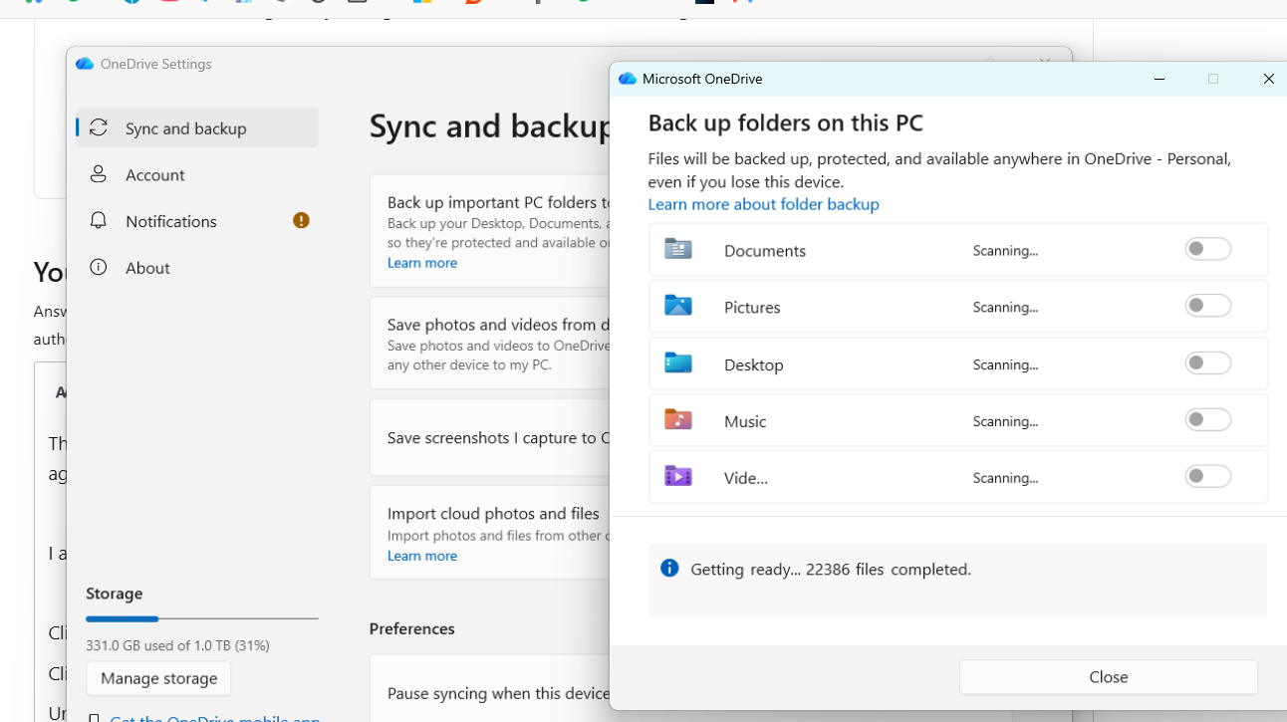The height and width of the screenshot is (722, 1287).
Task: Click the Scanning... status in the Desktop row
Action: [1005, 364]
